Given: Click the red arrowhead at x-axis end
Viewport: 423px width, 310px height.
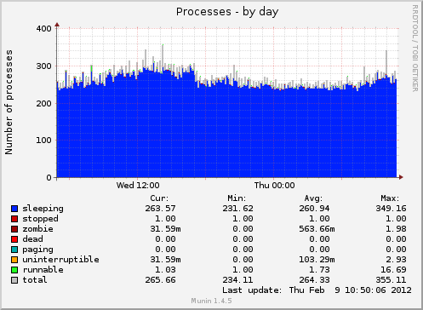Looking at the screenshot, I should [401, 177].
